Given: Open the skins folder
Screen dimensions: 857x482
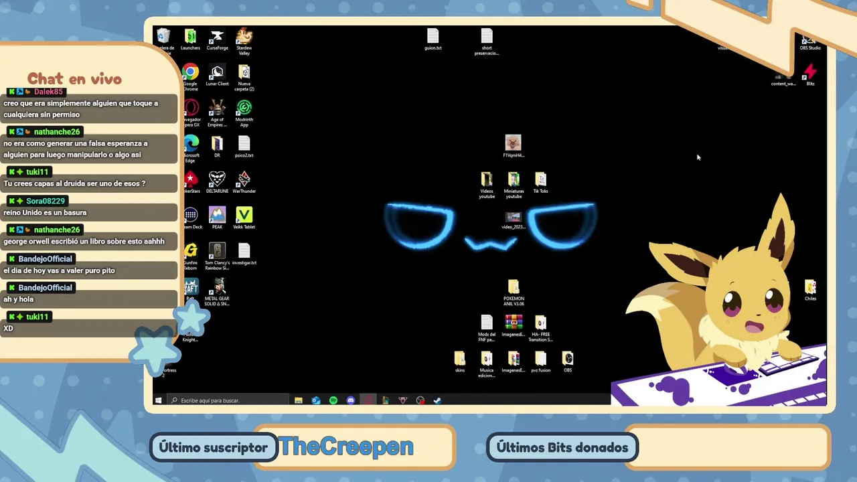Looking at the screenshot, I should click(460, 361).
